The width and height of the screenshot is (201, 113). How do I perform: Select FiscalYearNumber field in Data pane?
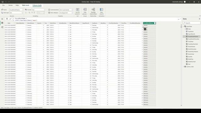[193, 44]
